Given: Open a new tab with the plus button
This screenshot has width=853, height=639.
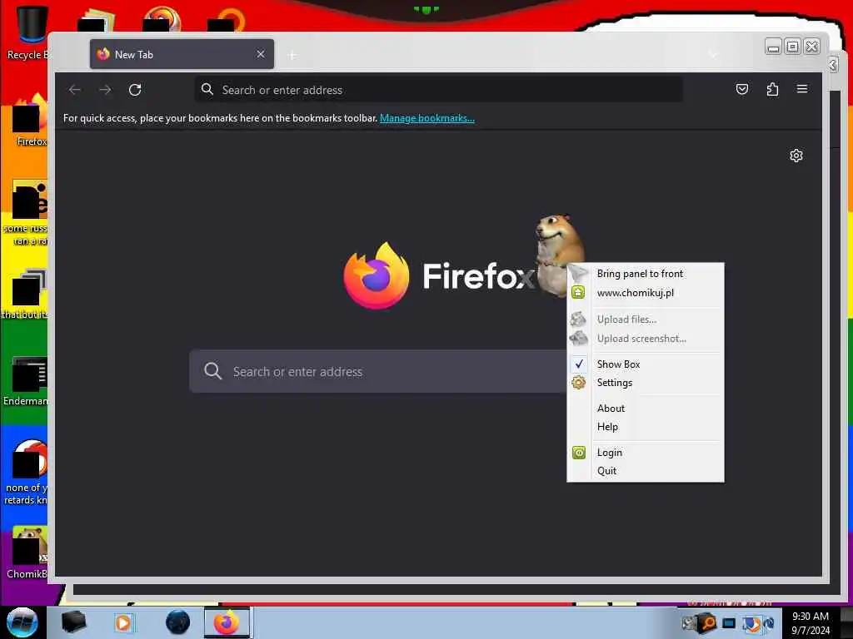Looking at the screenshot, I should [x=292, y=55].
